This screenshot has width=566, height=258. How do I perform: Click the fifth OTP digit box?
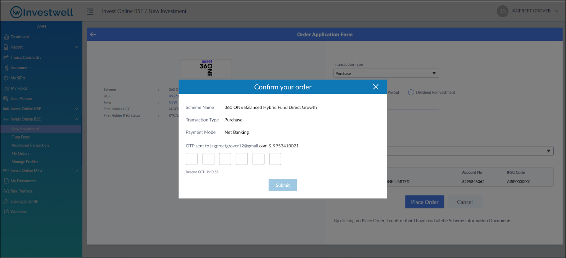tap(258, 159)
